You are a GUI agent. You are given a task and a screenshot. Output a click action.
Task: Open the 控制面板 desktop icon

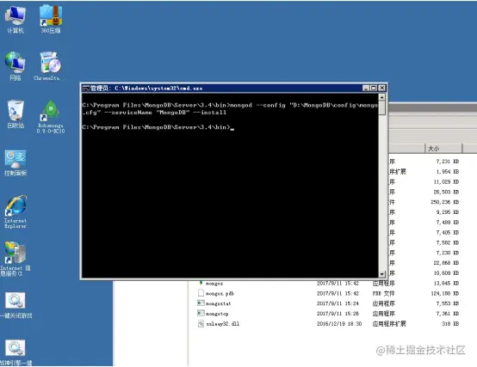(15, 162)
